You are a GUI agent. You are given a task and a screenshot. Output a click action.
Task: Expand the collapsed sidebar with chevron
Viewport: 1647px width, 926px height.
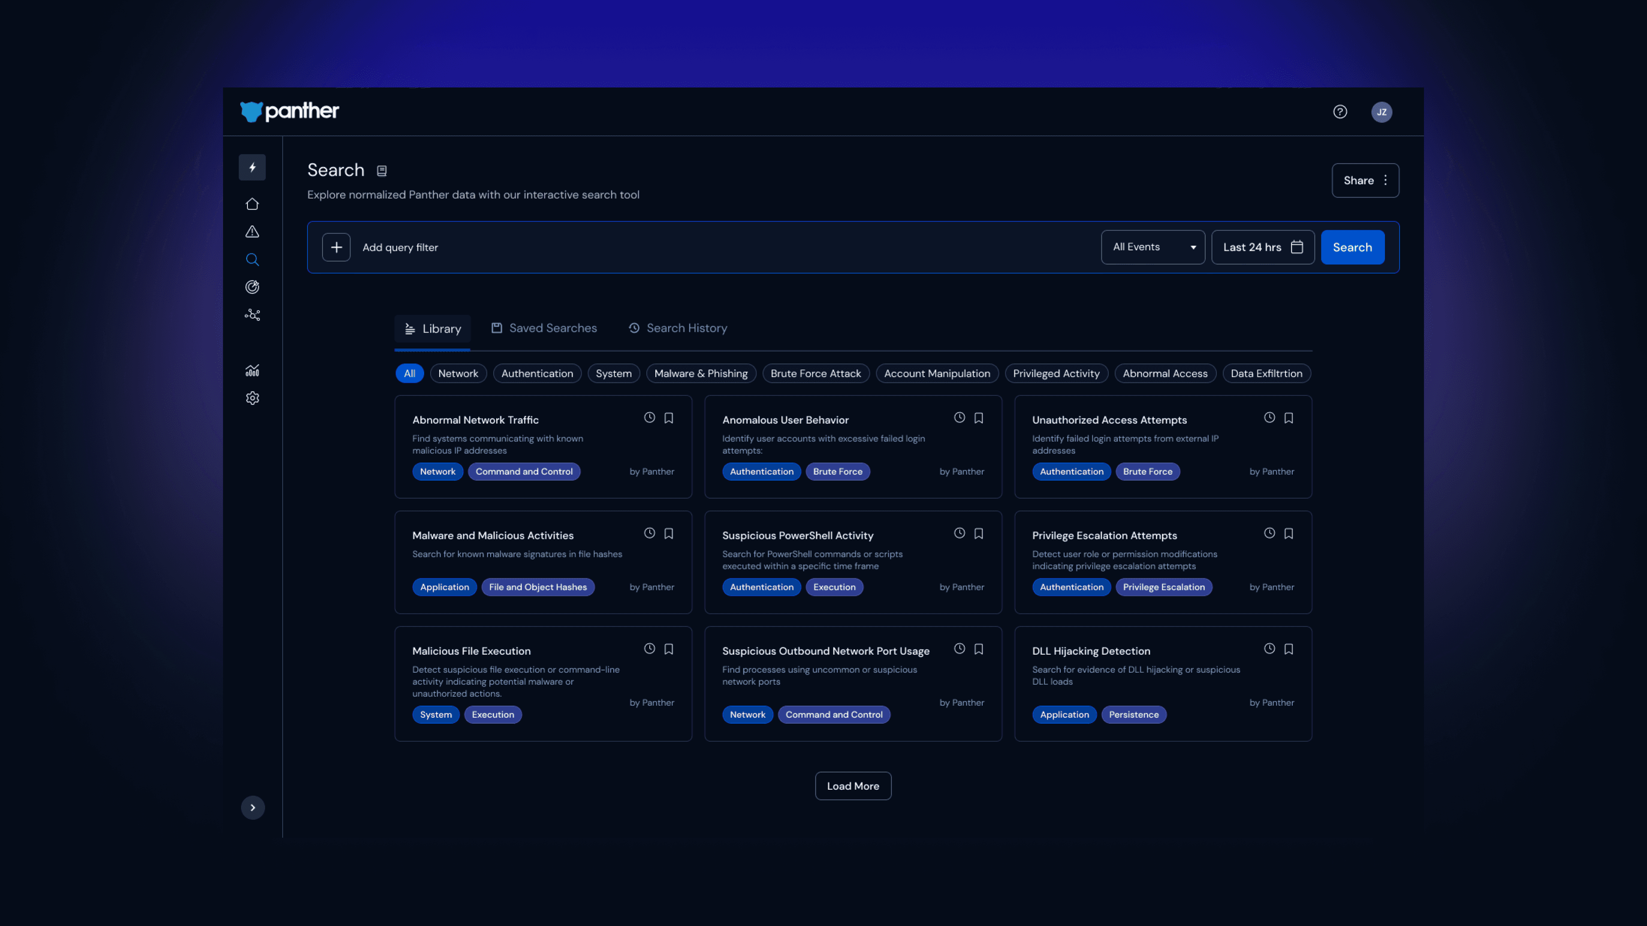coord(253,808)
